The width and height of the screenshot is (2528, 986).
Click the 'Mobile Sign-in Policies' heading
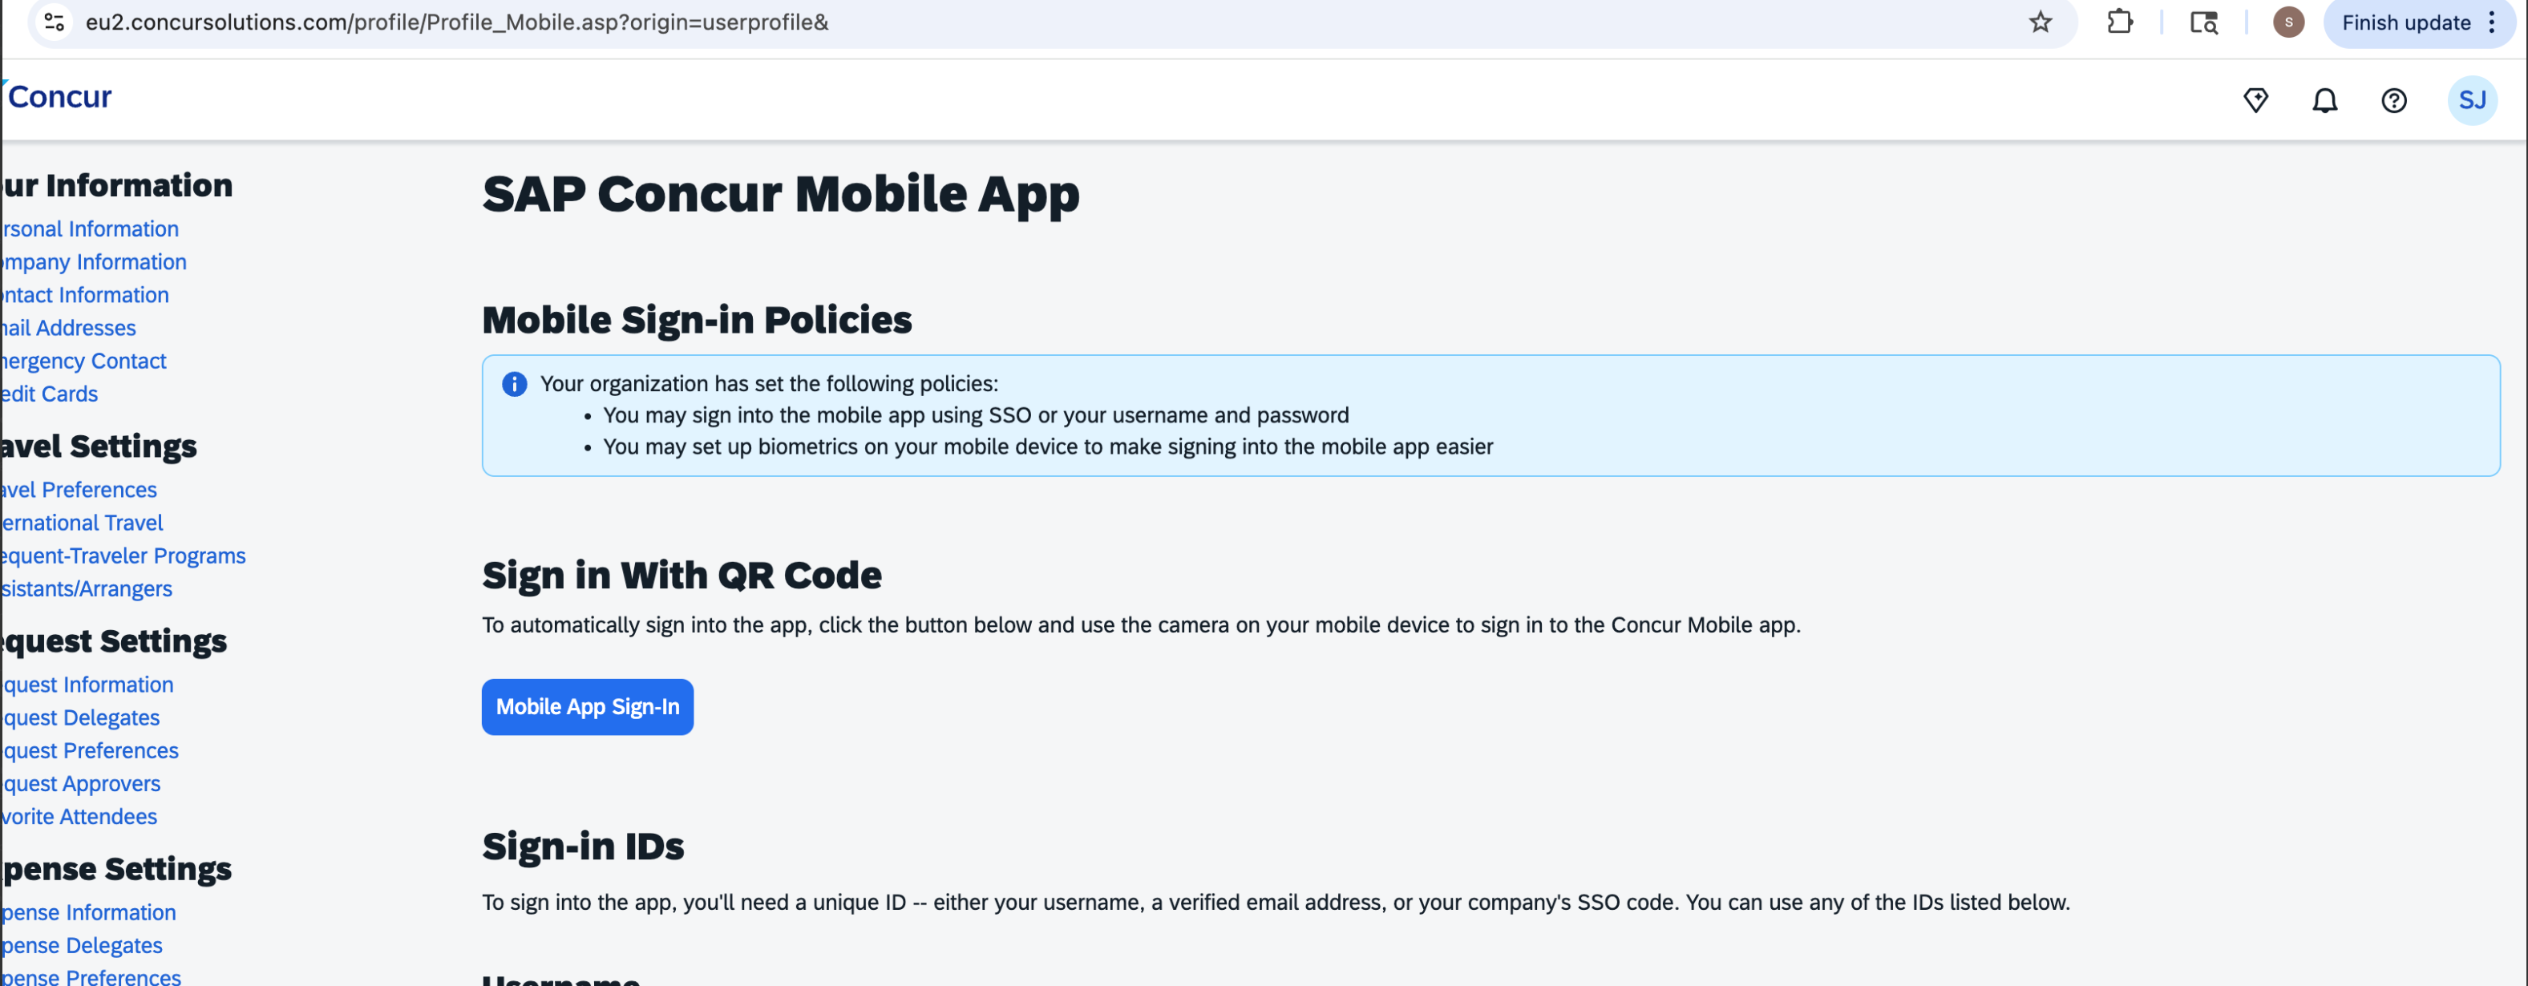(697, 320)
